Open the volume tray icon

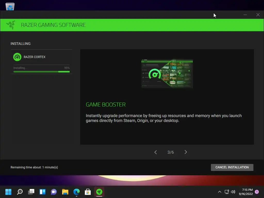(x=233, y=192)
